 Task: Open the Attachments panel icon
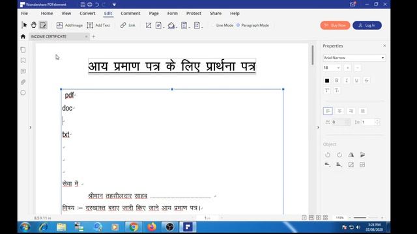click(23, 82)
